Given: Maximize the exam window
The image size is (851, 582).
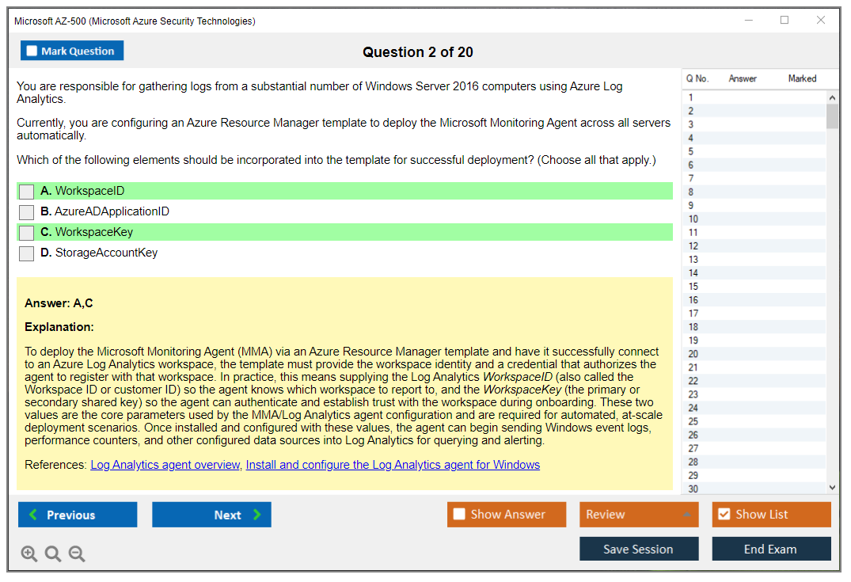Looking at the screenshot, I should [x=785, y=21].
